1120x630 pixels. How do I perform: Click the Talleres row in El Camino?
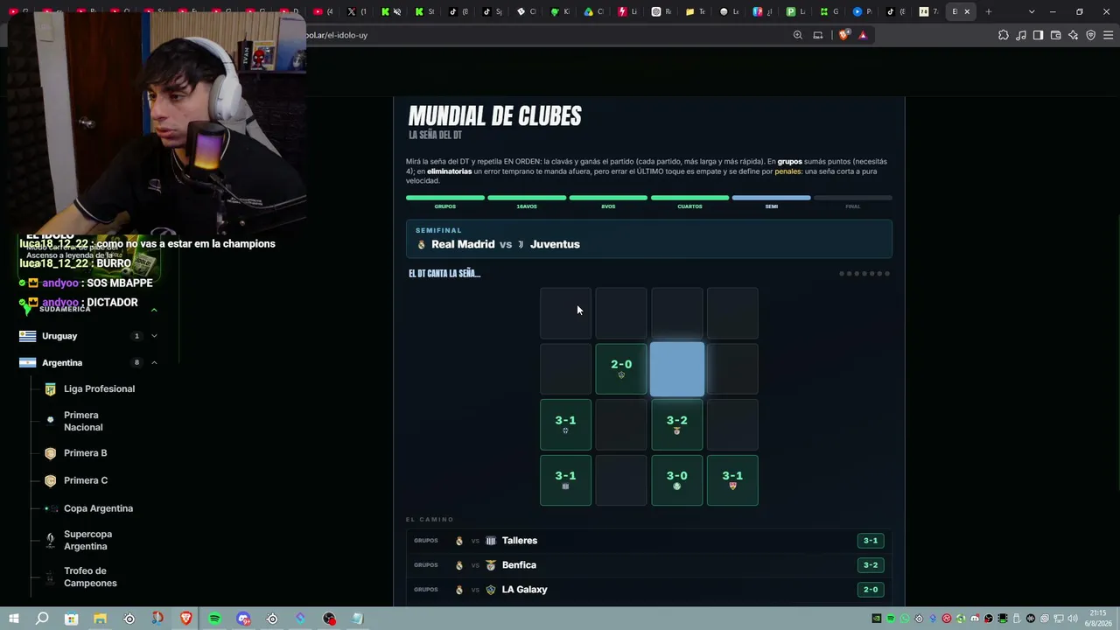point(649,541)
